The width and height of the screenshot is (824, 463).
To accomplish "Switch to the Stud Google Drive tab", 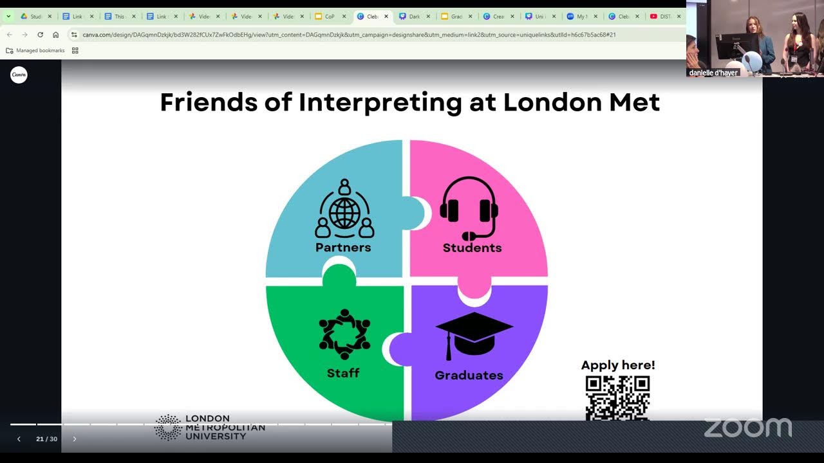I will (x=37, y=17).
